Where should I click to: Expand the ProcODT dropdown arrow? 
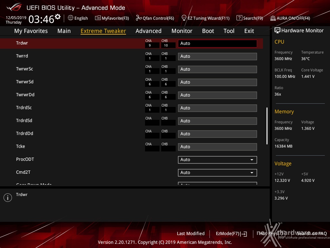252,160
